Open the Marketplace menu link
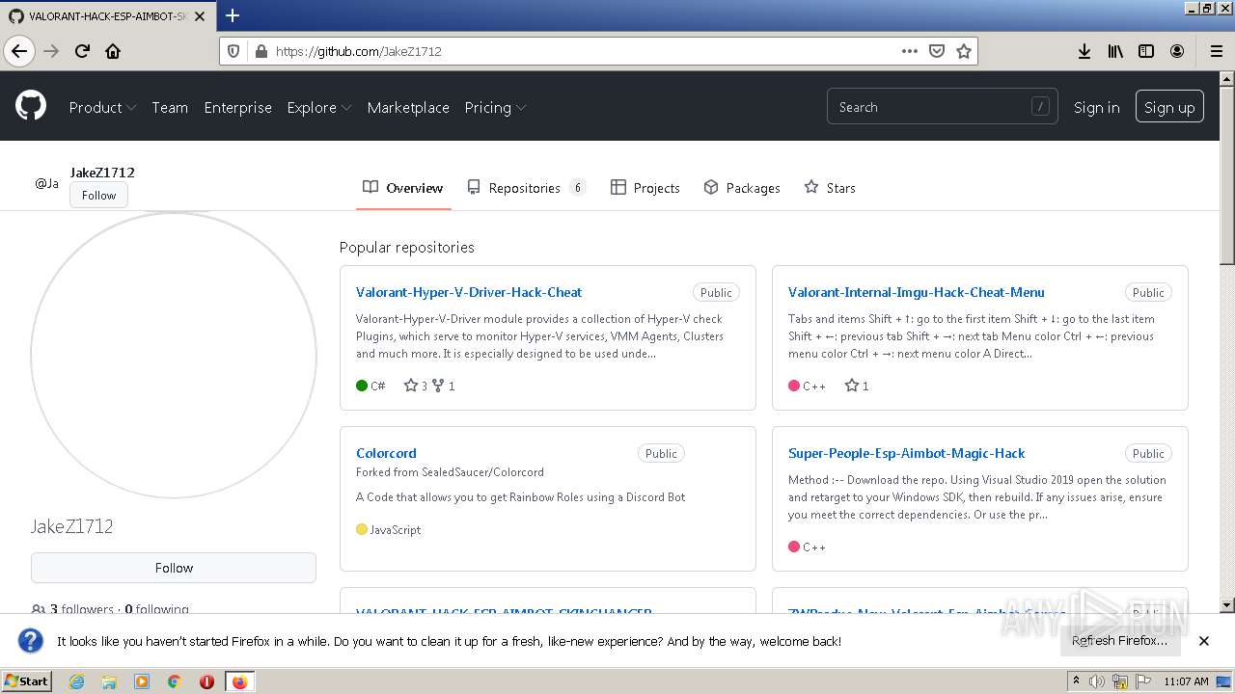The height and width of the screenshot is (694, 1235). click(408, 107)
